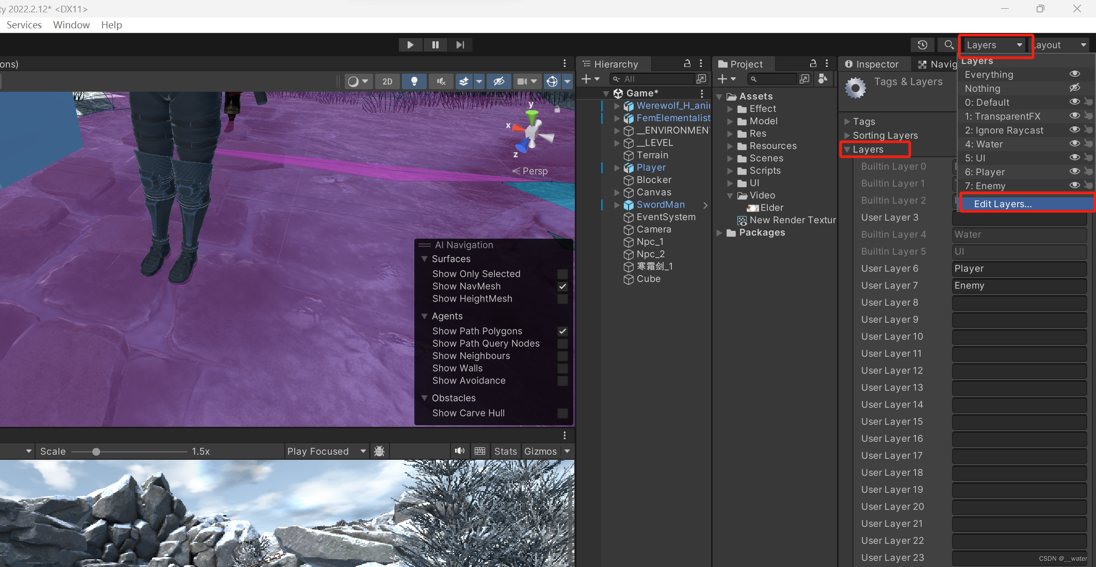Unmute audio using the Scene view speaker icon
This screenshot has width=1096, height=567.
click(441, 81)
